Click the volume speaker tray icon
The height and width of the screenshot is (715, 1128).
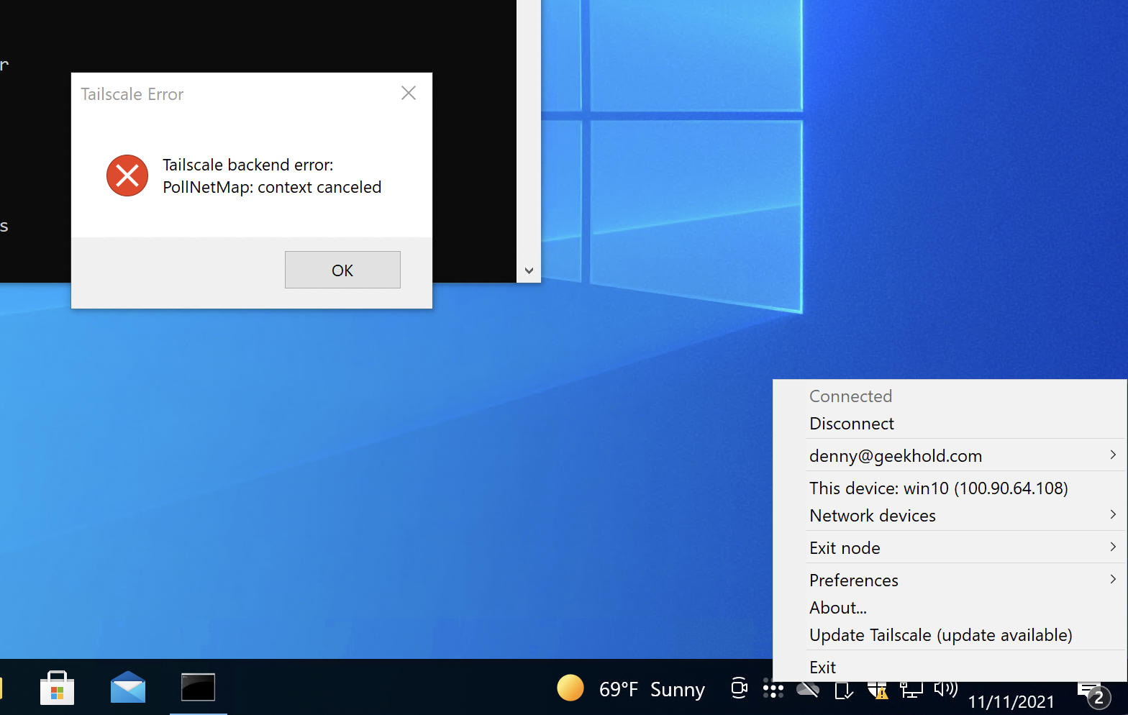pyautogui.click(x=946, y=689)
